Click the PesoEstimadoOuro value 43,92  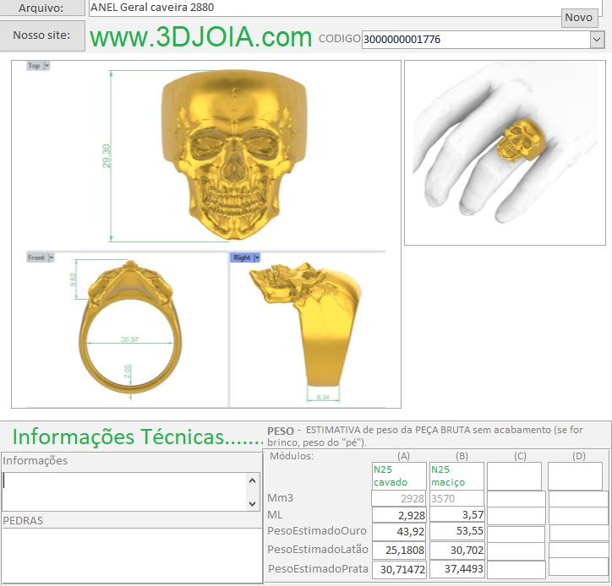click(x=399, y=532)
